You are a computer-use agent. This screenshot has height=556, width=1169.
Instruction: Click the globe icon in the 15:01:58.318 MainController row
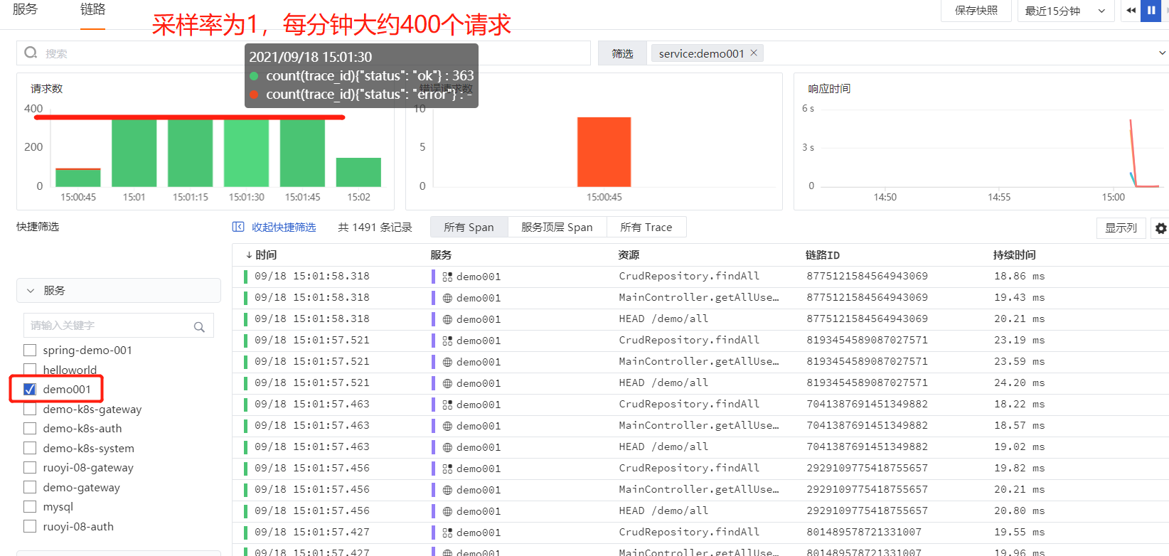click(x=447, y=298)
